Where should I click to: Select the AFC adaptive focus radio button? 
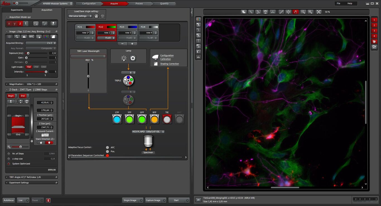click(x=107, y=147)
